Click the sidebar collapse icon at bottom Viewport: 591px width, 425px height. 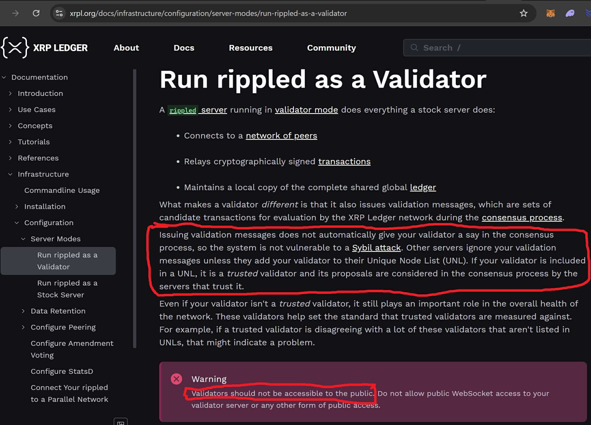120,422
